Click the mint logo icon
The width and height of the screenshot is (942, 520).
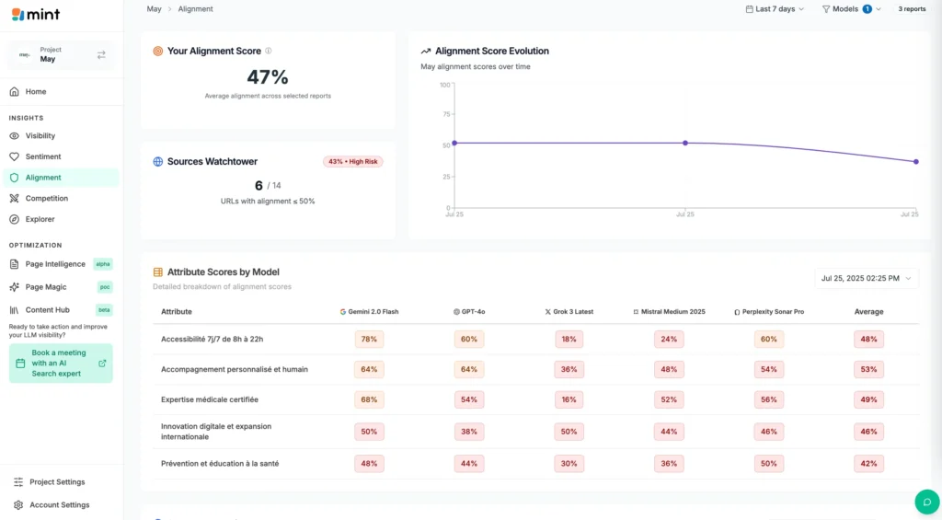(17, 15)
